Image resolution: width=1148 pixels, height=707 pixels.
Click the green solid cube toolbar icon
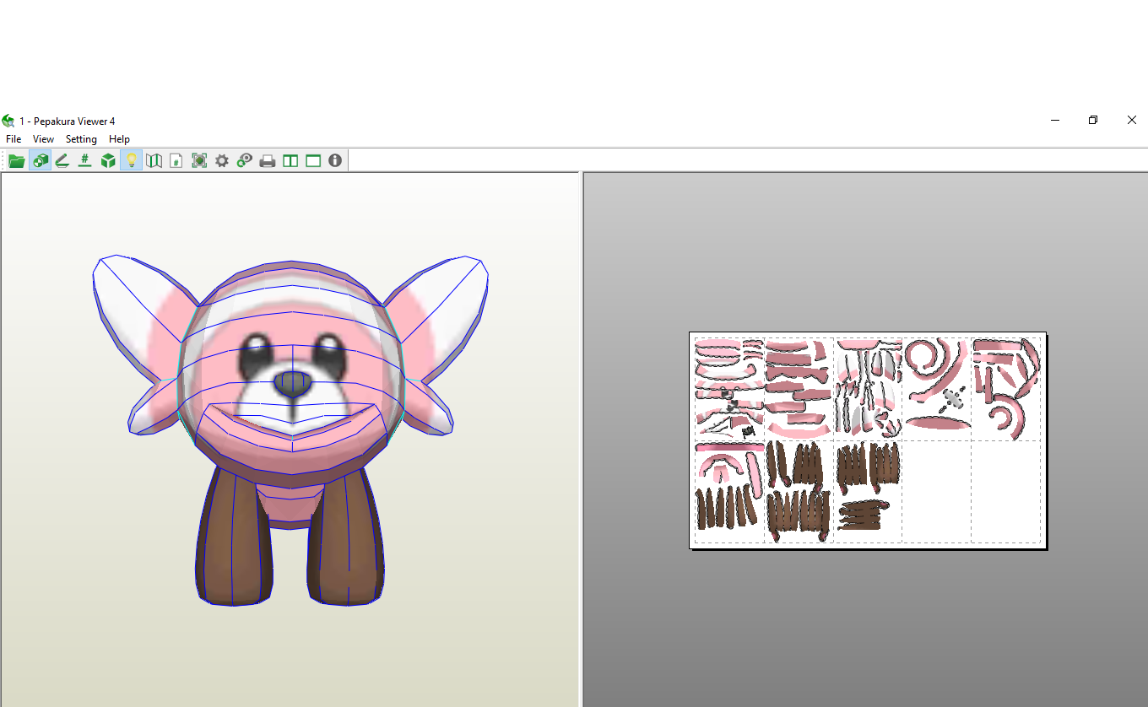coord(108,160)
